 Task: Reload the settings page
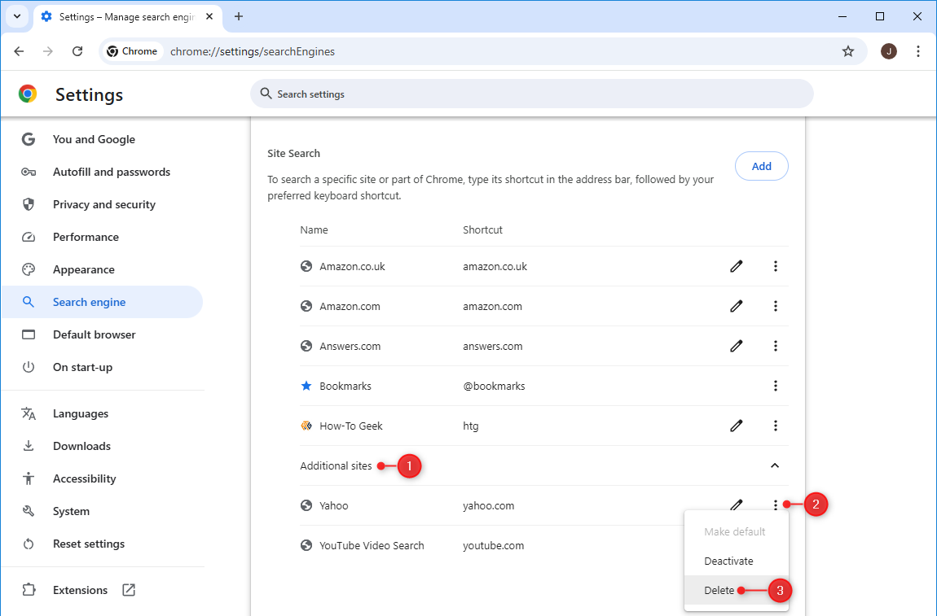tap(77, 50)
